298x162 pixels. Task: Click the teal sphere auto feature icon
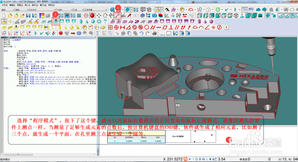[x=93, y=21]
